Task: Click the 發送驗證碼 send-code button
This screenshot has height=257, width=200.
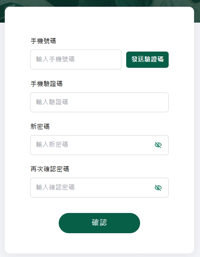Action: (147, 59)
